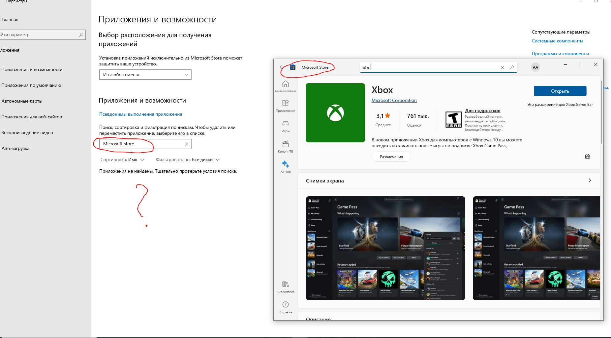Click the Microsoft Store logo icon in title bar

(292, 67)
